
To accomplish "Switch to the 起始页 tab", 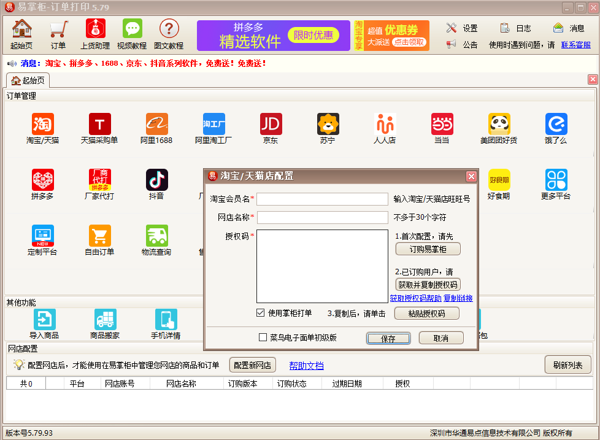I will tap(28, 80).
